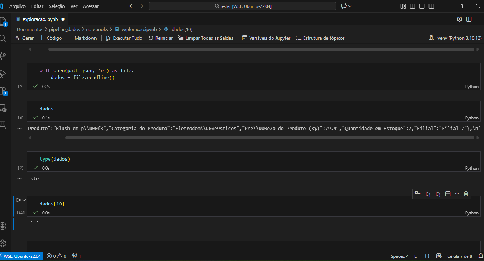Open the Source Control view

[3, 55]
